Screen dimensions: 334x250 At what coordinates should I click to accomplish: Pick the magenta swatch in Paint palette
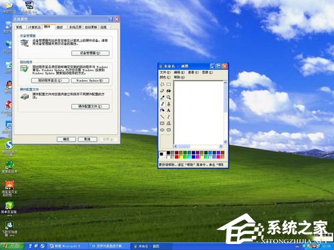tap(198, 157)
